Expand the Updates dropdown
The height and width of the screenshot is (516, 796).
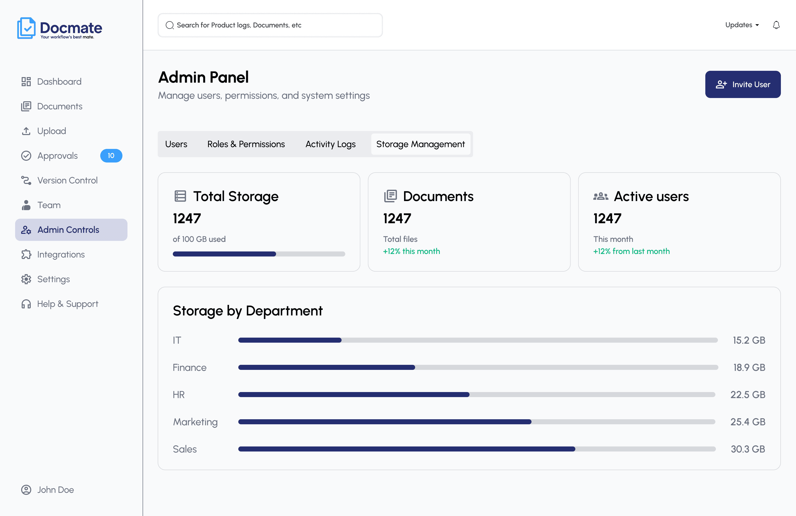tap(743, 25)
